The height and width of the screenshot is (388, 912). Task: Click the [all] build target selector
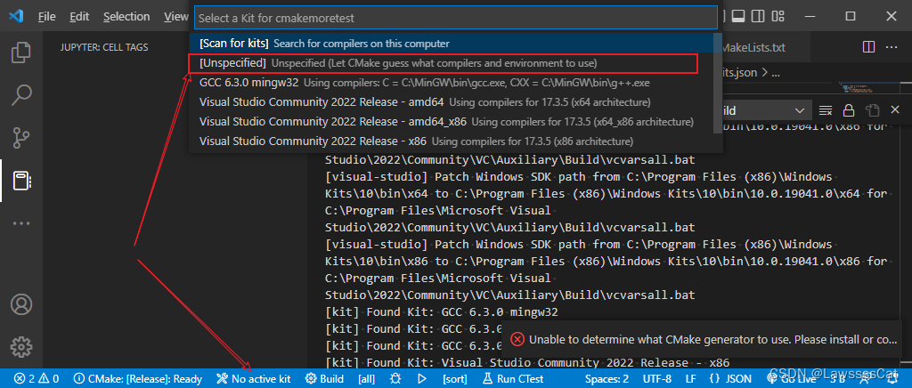coord(366,379)
